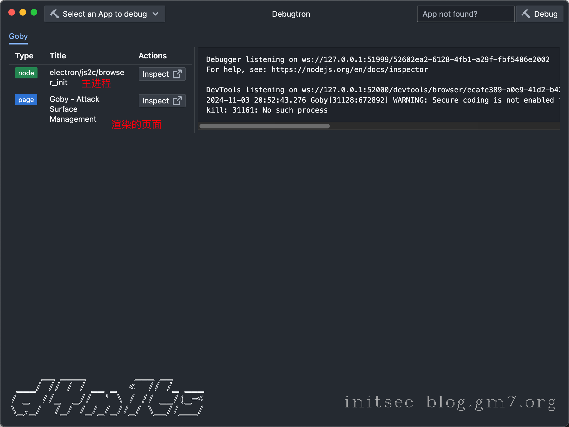This screenshot has height=427, width=569.
Task: Click the external-link icon in the node row
Action: pyautogui.click(x=177, y=74)
